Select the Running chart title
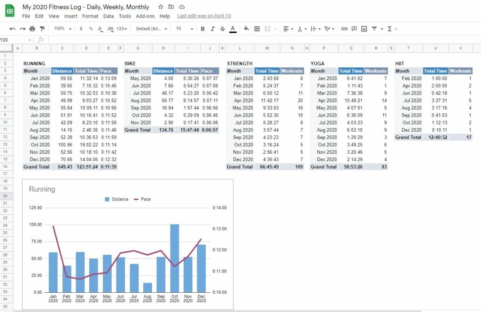This screenshot has height=312, width=481. coord(42,189)
